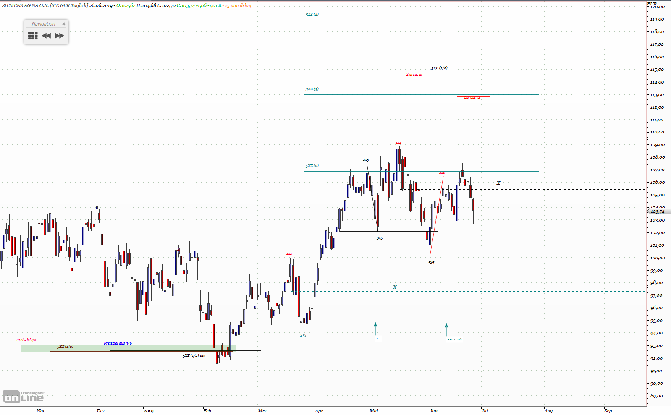Click the 115,00 price axis label

657,70
